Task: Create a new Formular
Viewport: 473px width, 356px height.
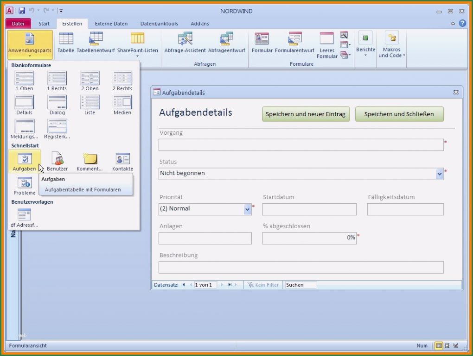Action: (x=262, y=43)
